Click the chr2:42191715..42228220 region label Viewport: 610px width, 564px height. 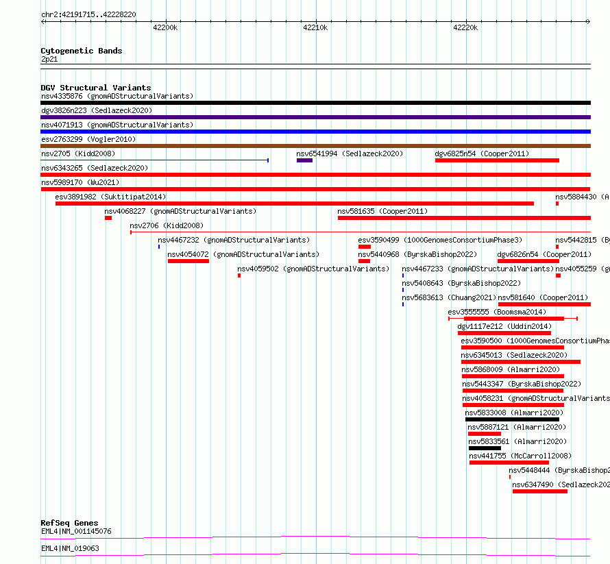pyautogui.click(x=88, y=15)
